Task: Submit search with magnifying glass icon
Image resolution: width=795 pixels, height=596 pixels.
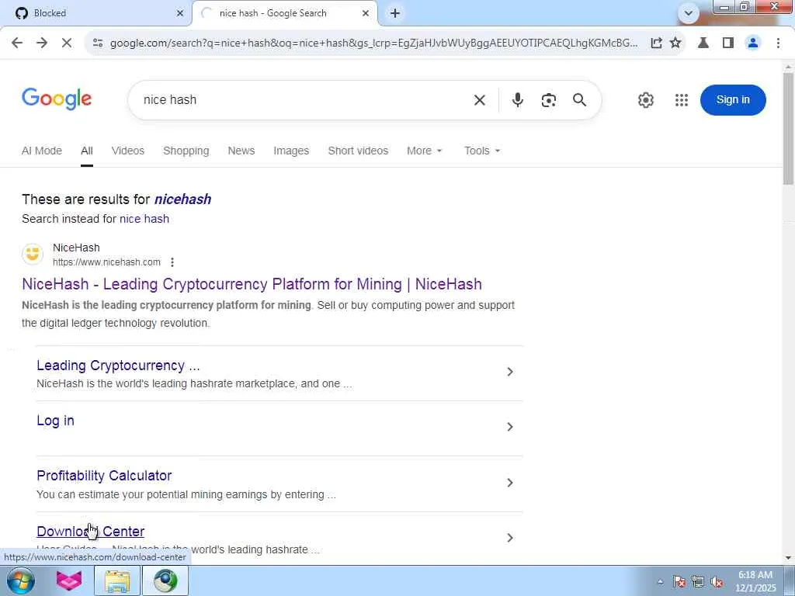Action: 579,100
